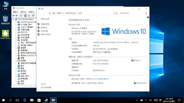Open 檢視(V) menu in Device Manager

tap(31, 12)
